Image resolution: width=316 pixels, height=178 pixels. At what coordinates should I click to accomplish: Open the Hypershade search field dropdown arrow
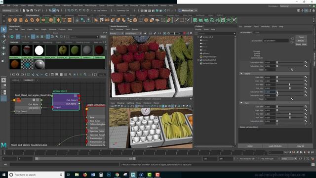97,37
